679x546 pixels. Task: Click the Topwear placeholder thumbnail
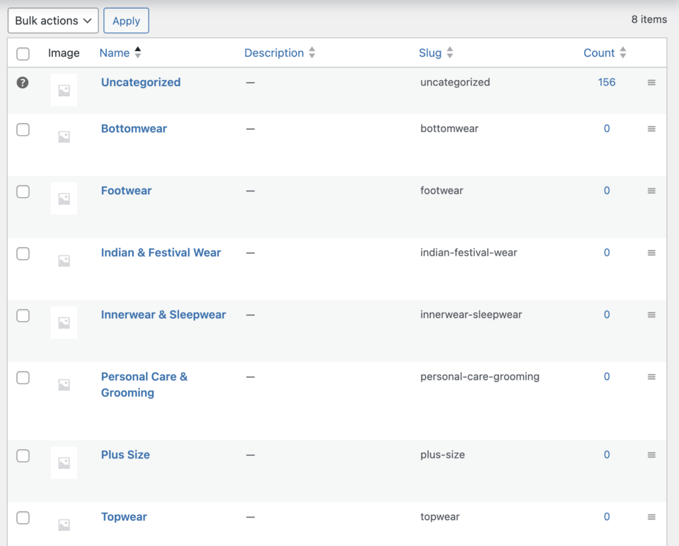(64, 524)
